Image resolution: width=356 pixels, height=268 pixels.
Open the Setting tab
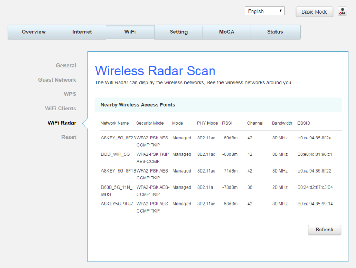click(179, 32)
